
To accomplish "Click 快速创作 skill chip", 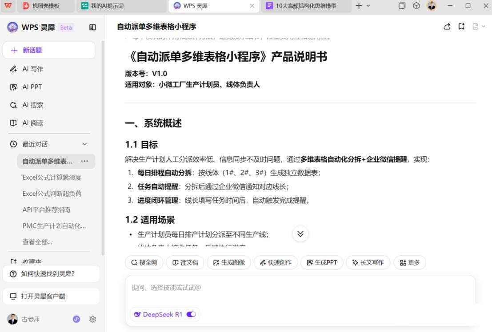I will point(276,262).
